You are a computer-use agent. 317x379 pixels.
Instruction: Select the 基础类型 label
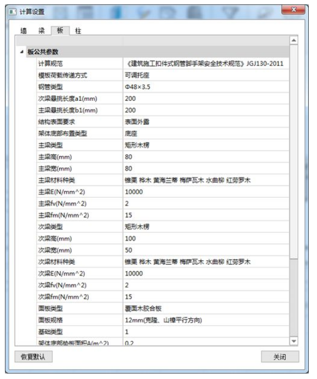(50, 332)
